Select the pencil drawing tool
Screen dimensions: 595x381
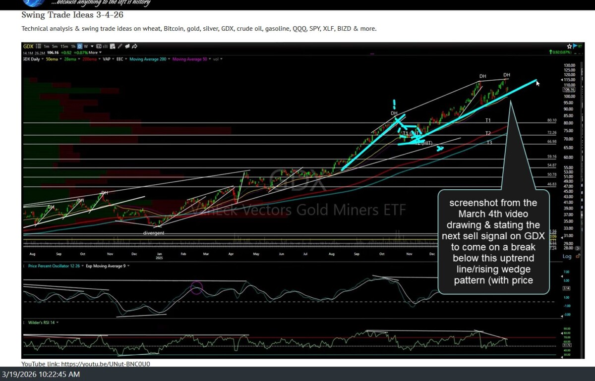tap(119, 46)
